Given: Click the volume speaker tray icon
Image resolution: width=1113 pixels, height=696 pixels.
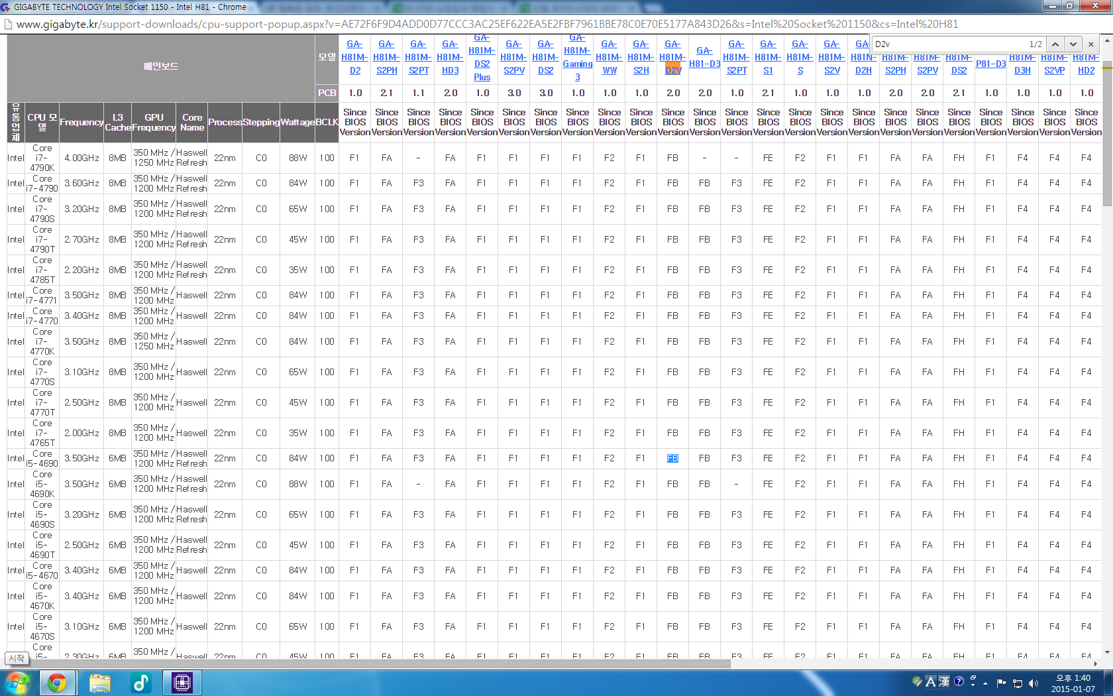Looking at the screenshot, I should (1033, 683).
